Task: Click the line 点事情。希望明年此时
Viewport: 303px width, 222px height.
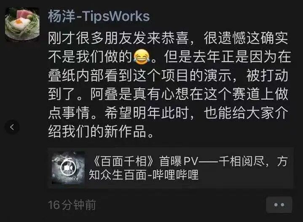Action: click(168, 113)
